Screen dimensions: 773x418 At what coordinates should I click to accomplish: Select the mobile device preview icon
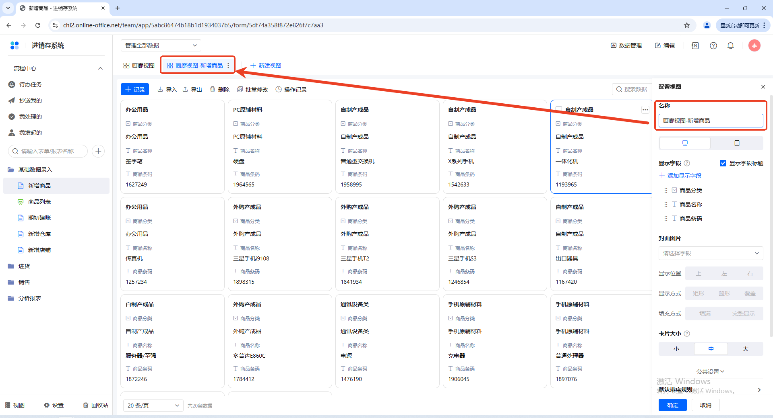pyautogui.click(x=737, y=143)
